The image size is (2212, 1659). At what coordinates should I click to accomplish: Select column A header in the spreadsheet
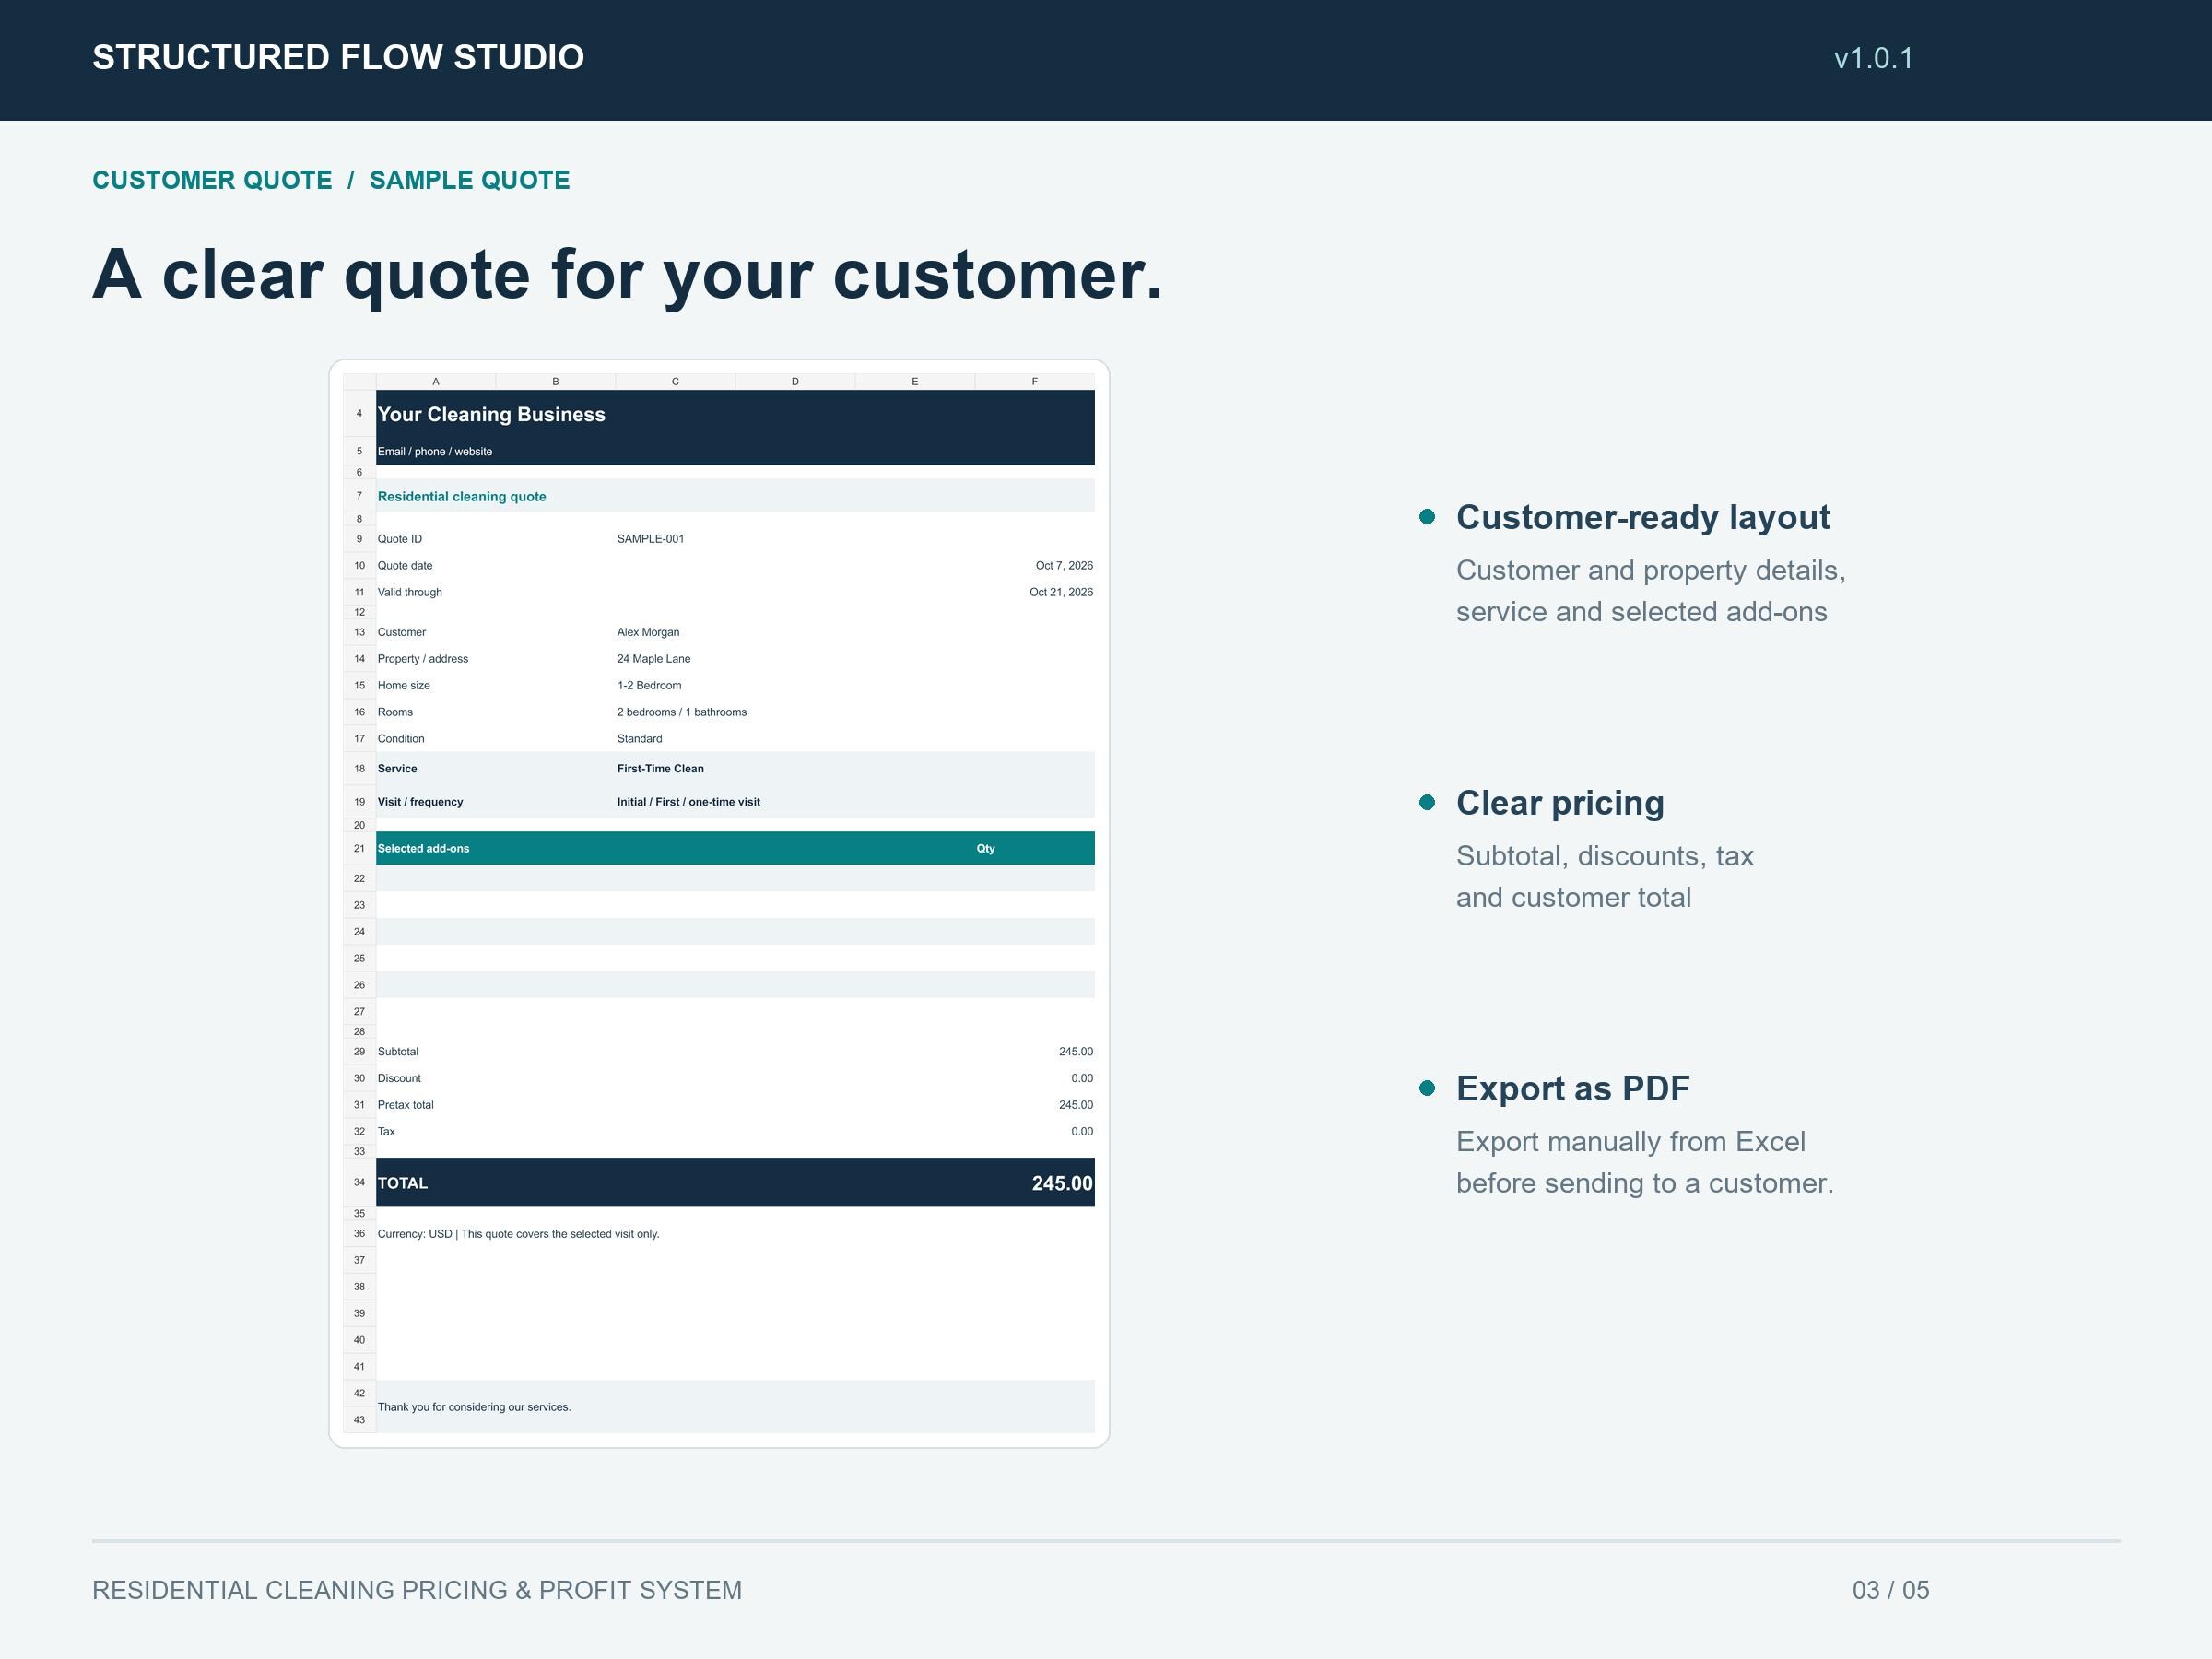click(x=436, y=381)
